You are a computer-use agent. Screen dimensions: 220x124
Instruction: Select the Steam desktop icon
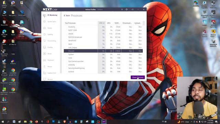[x=4, y=62]
